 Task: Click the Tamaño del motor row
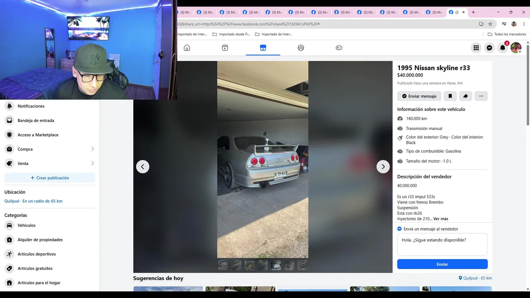click(442, 161)
